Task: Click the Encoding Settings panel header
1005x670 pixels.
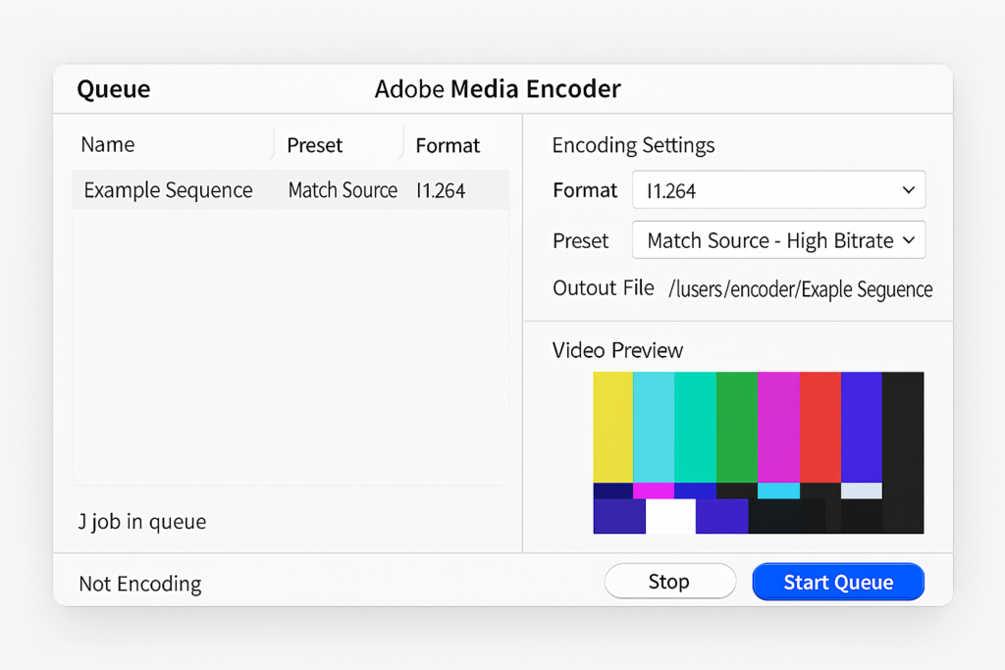Action: [x=632, y=144]
